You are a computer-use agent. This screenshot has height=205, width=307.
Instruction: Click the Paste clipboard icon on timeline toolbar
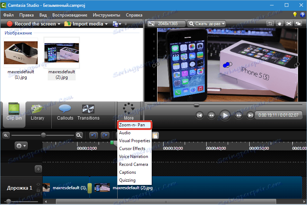(x=155, y=135)
